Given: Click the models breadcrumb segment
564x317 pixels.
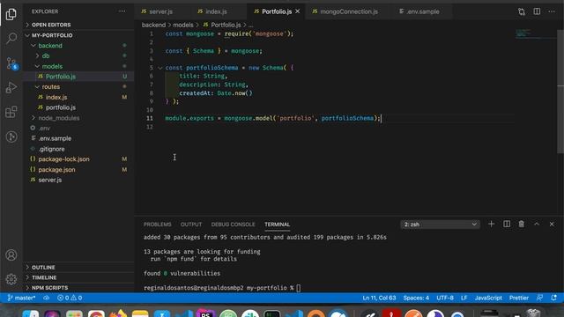Looking at the screenshot, I should pyautogui.click(x=183, y=25).
